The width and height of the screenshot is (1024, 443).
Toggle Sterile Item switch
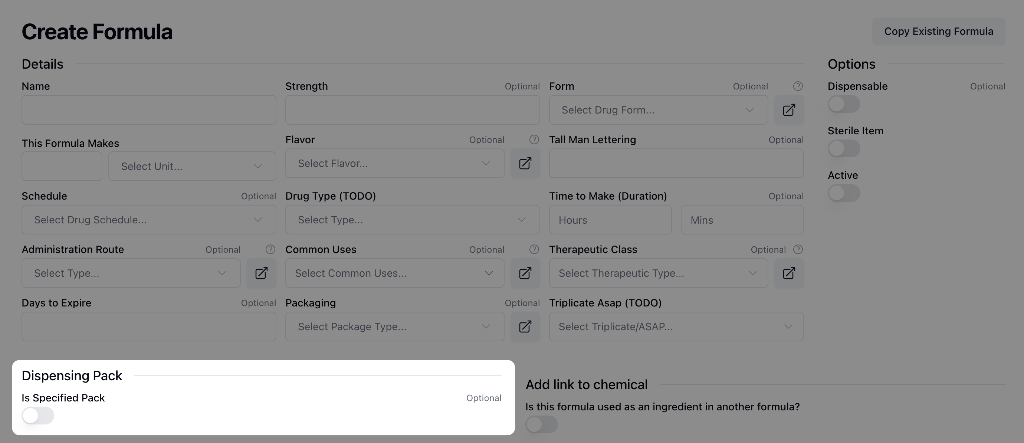(844, 149)
